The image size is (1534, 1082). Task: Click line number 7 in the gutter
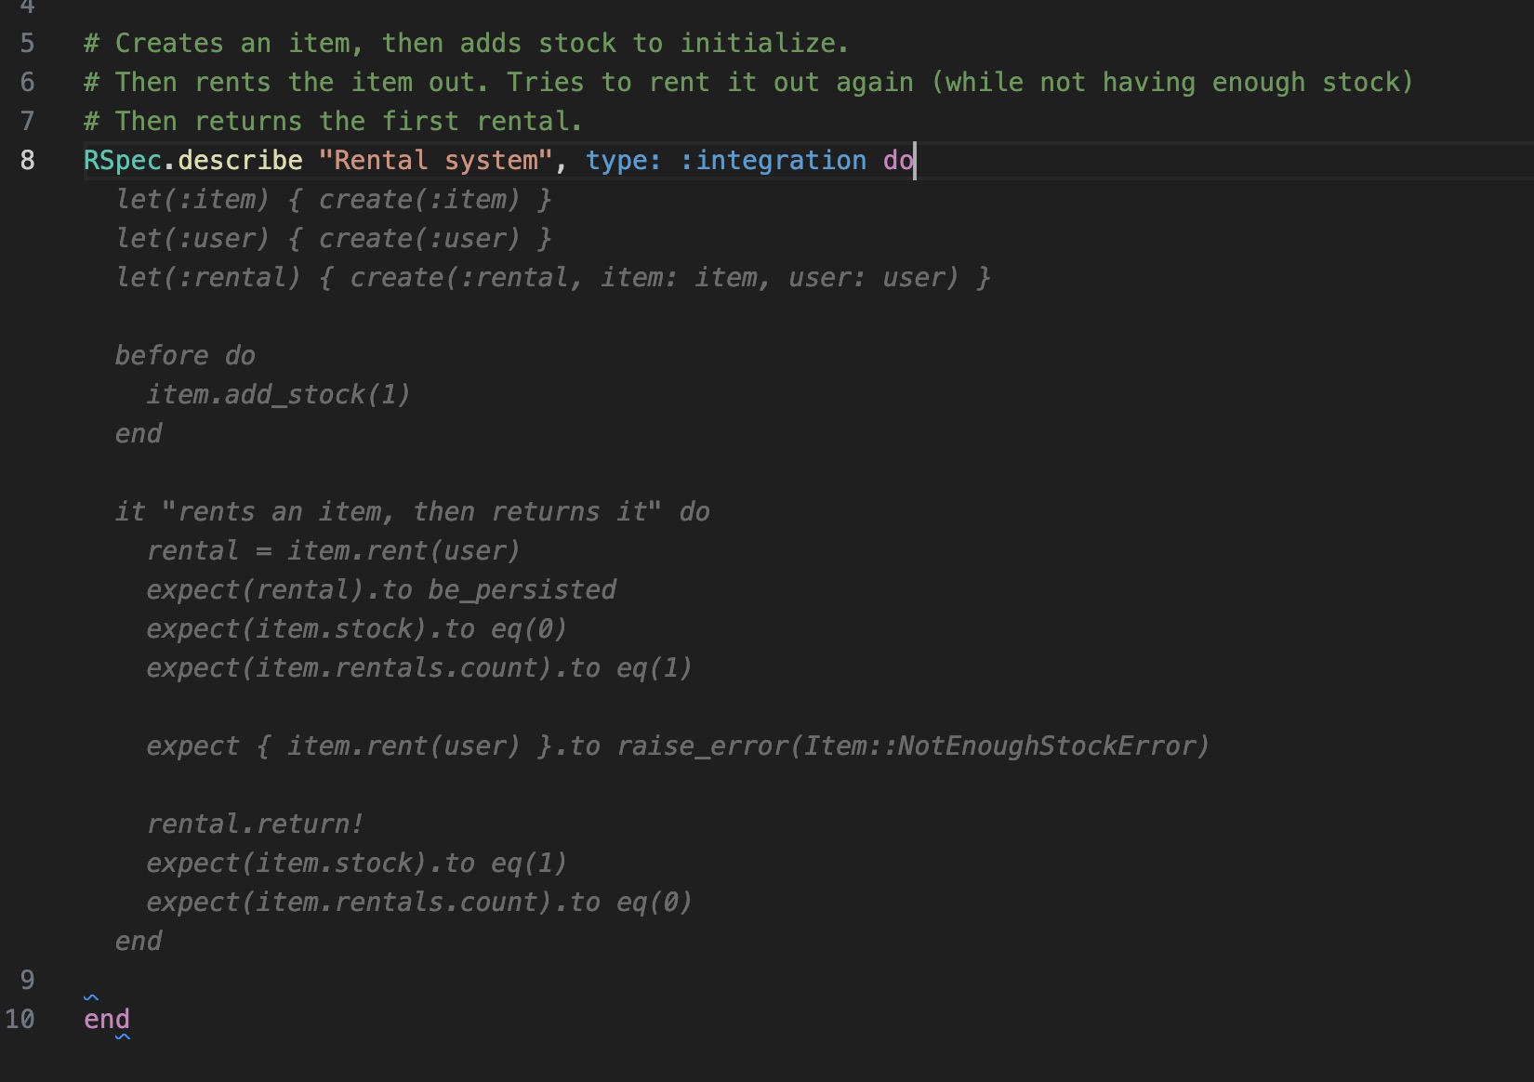point(27,122)
